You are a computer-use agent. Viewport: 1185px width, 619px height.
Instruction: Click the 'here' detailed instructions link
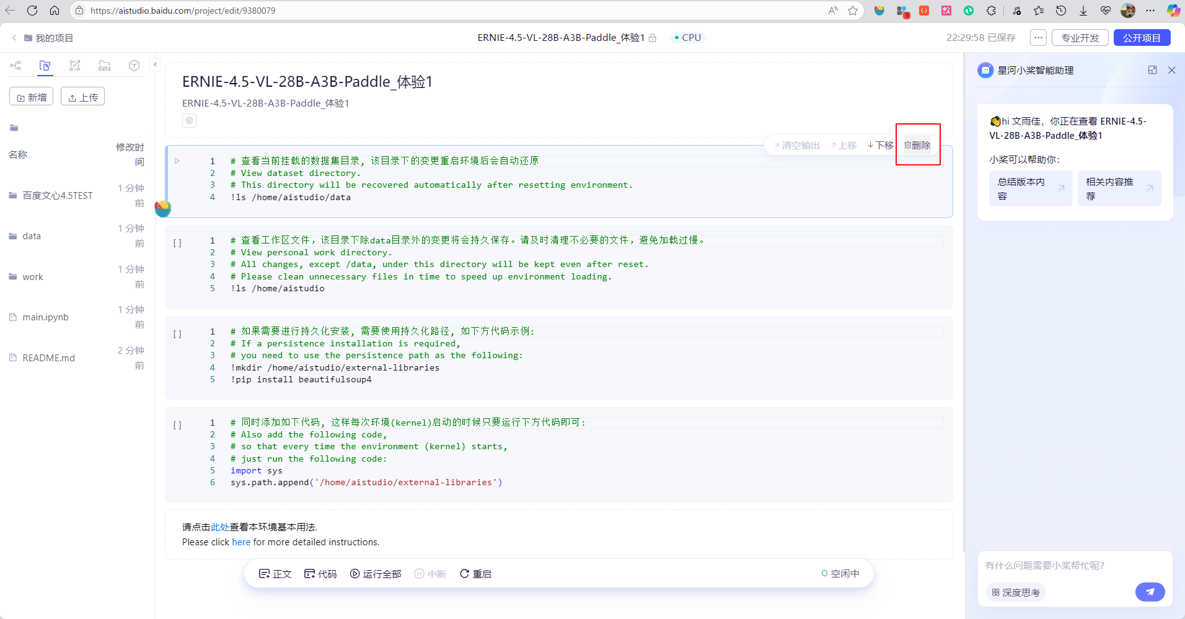click(x=241, y=542)
